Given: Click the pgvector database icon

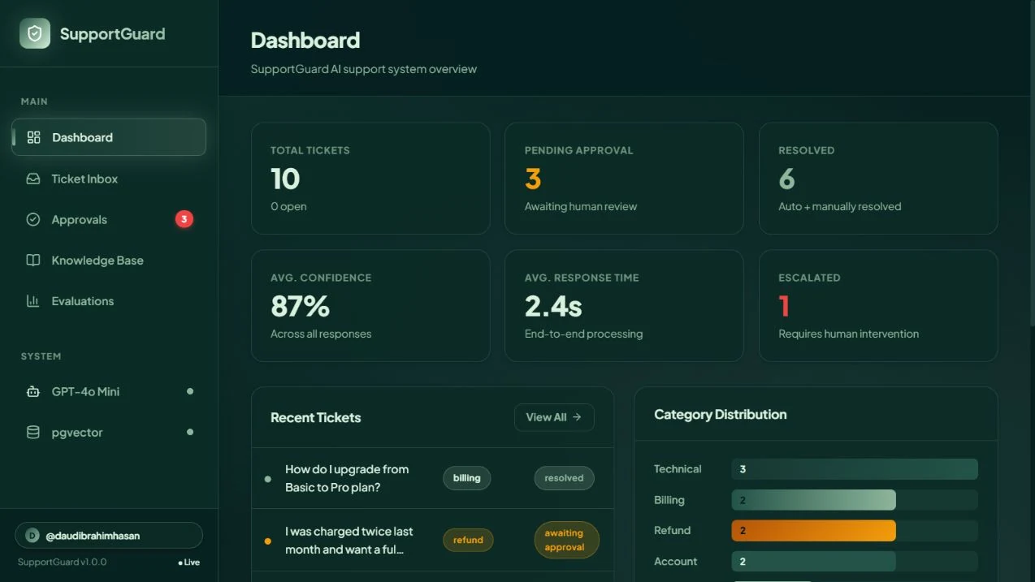Looking at the screenshot, I should coord(33,433).
